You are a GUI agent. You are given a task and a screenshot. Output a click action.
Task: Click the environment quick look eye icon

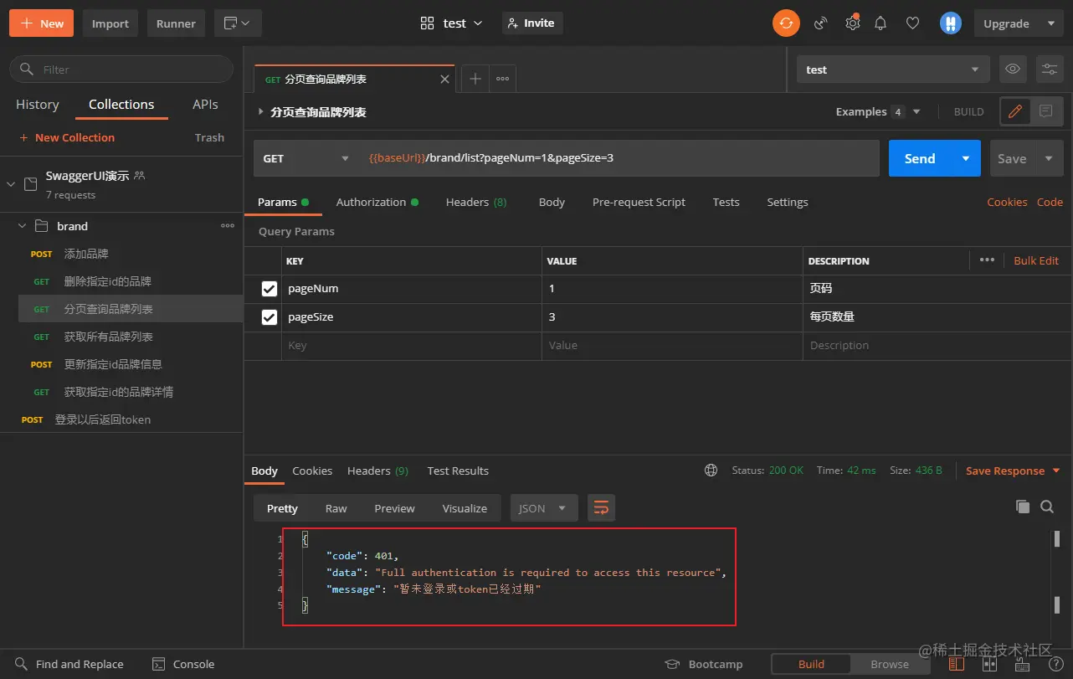tap(1013, 69)
